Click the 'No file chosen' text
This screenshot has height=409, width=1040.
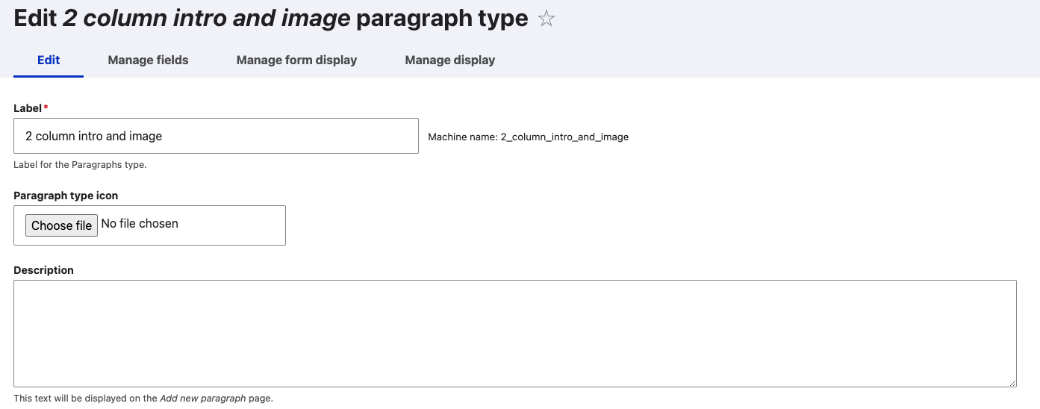point(140,223)
